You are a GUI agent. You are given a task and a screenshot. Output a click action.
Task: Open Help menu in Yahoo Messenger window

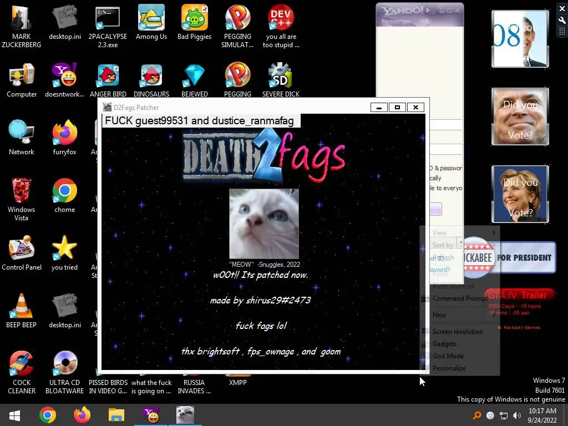(425, 22)
